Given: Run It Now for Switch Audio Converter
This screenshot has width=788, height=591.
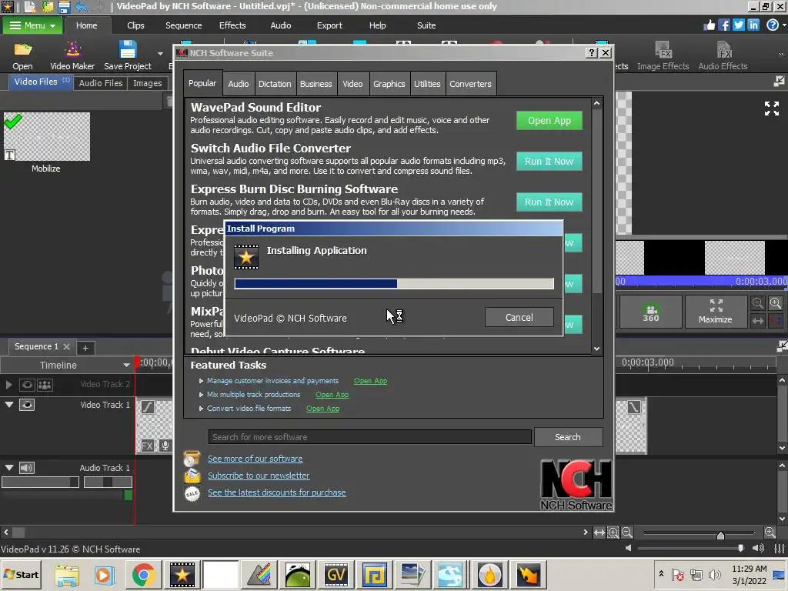Looking at the screenshot, I should coord(549,162).
